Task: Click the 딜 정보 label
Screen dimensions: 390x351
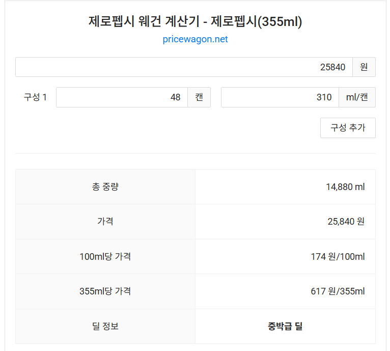Action: (105, 326)
